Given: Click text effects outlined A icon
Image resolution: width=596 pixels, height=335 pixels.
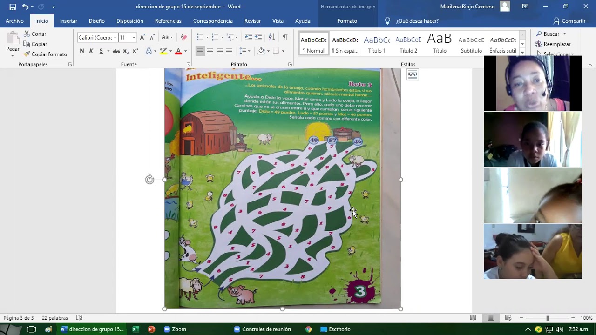Looking at the screenshot, I should [149, 51].
